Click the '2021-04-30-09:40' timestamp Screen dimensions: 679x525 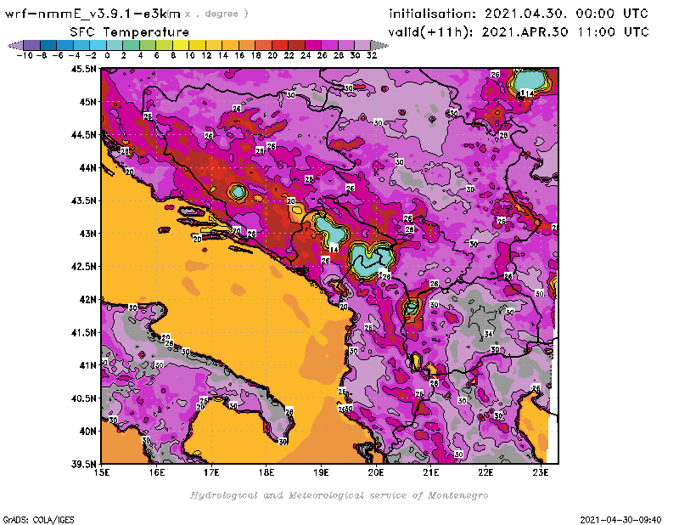[x=620, y=519]
